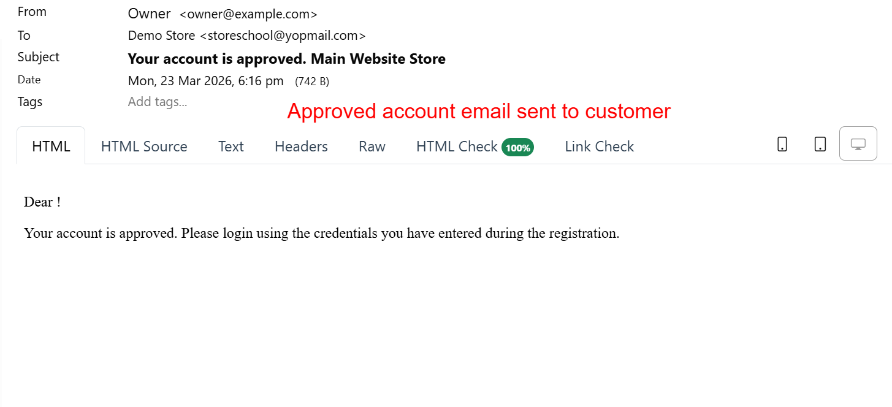
Task: Select desktop preview size icon
Action: 858,144
